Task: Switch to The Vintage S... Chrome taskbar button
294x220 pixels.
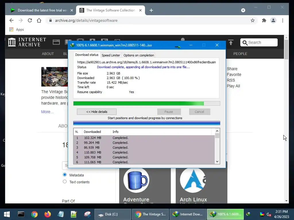Action: (150, 214)
